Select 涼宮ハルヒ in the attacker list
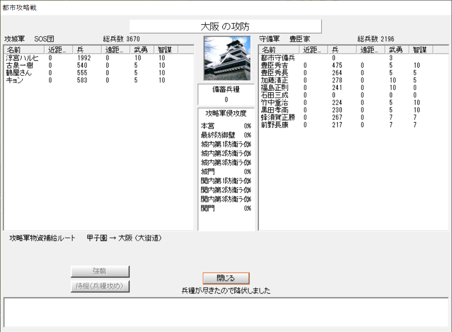The image size is (452, 332). [x=22, y=58]
